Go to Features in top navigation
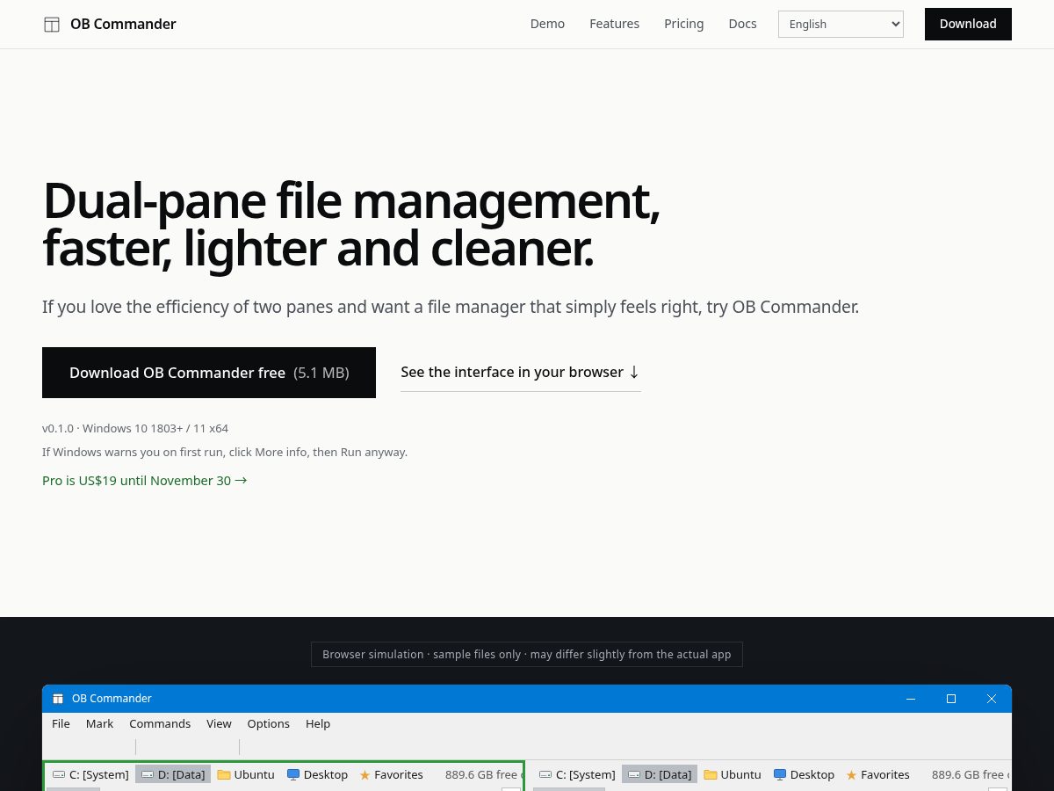1054x791 pixels. 614,24
